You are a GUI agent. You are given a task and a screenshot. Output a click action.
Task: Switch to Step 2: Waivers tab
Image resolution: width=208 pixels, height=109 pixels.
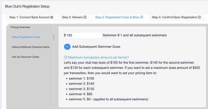(x=74, y=17)
